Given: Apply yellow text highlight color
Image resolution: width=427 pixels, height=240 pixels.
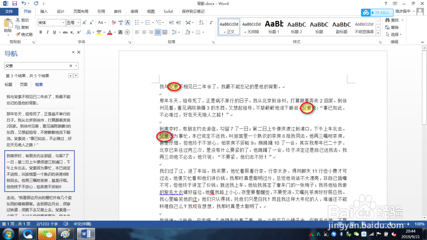Looking at the screenshot, I should coord(99,32).
